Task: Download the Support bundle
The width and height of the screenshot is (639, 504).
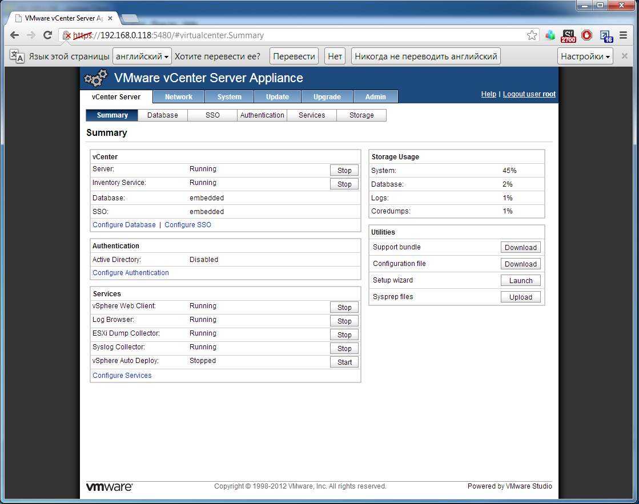Action: point(521,247)
